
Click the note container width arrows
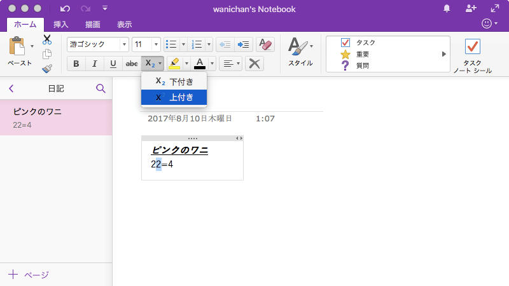(x=239, y=139)
